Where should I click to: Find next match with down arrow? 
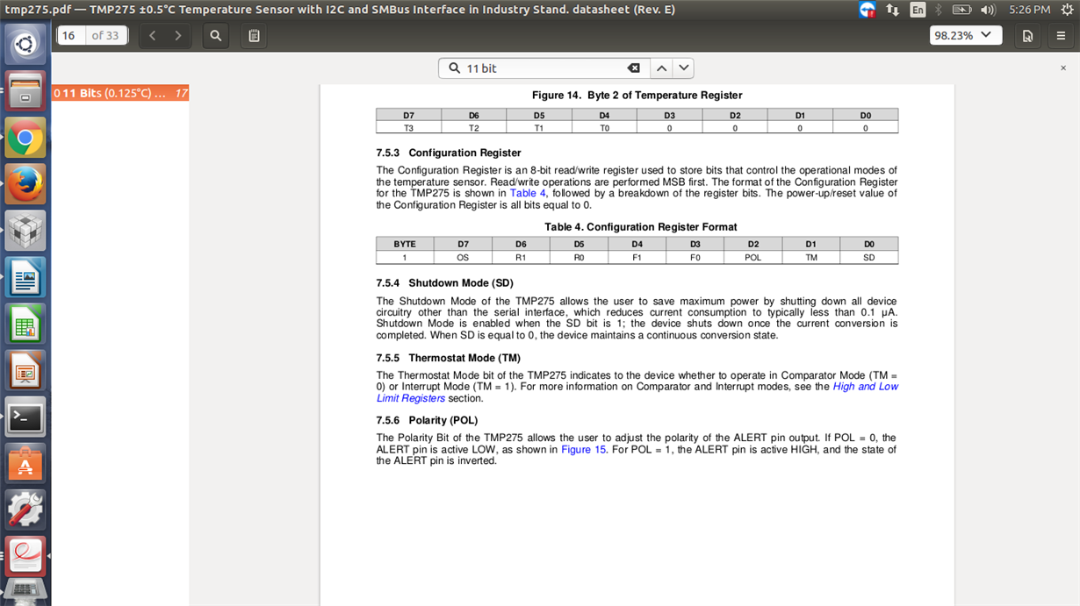tap(683, 68)
